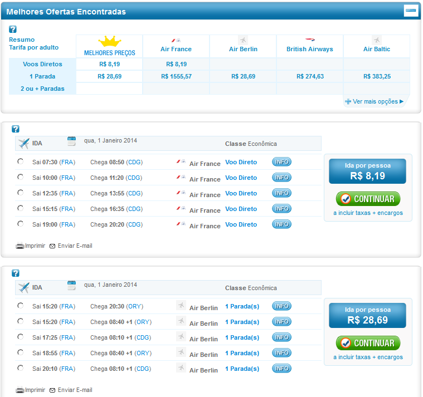Click Air Berlin logo in summary header
This screenshot has width=423, height=397.
click(243, 41)
